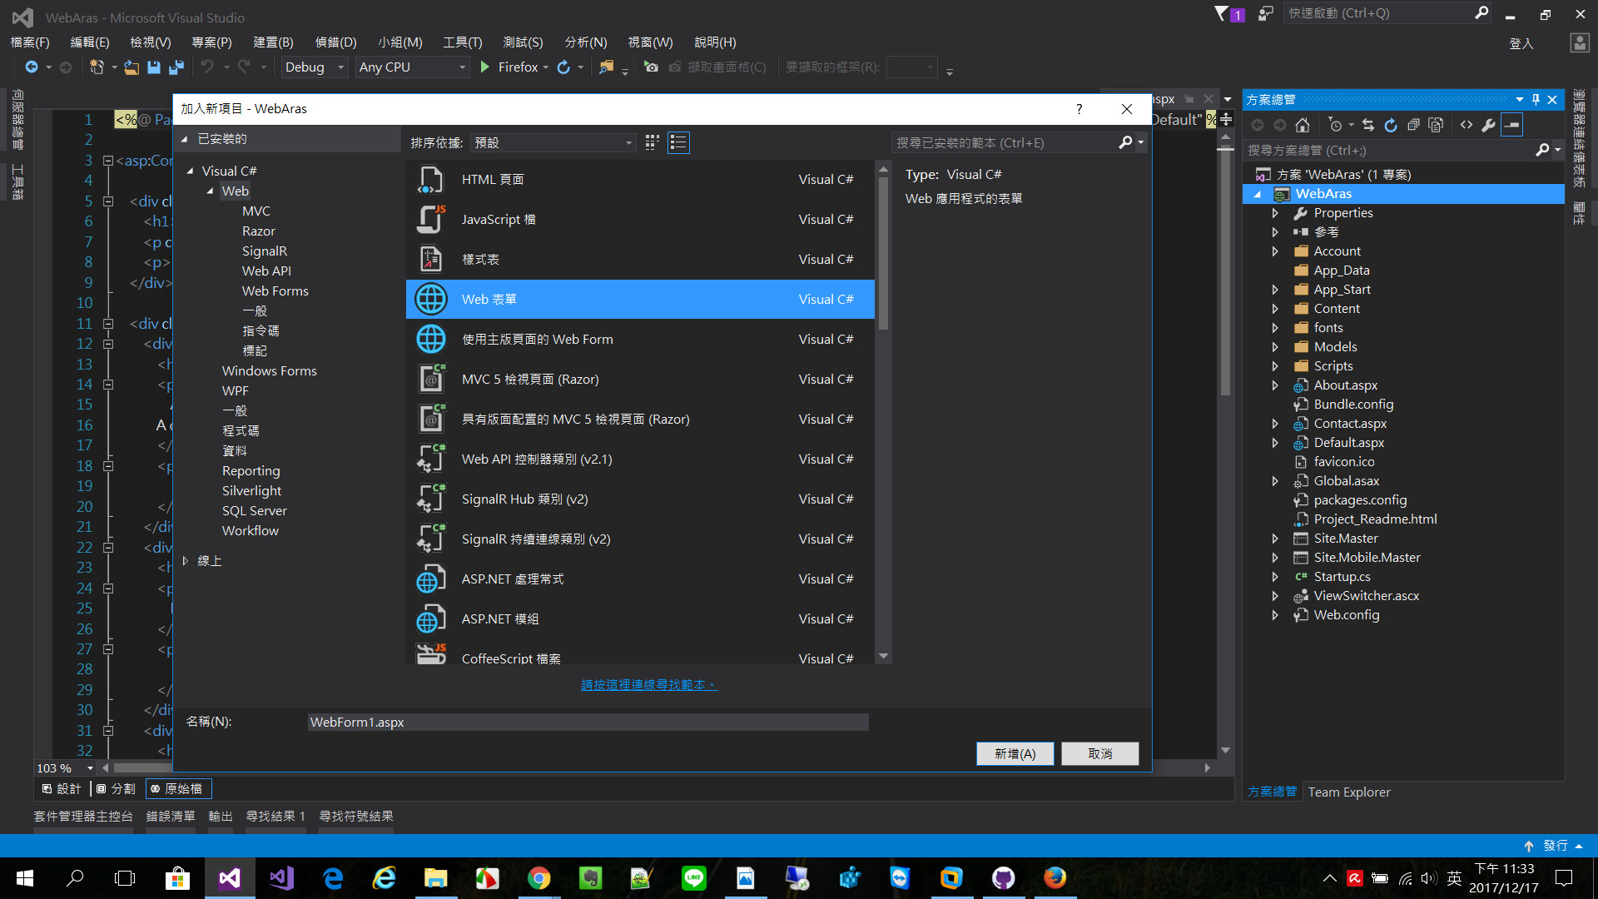Switch template list to small icons list view
Viewport: 1598px width, 899px height.
click(x=678, y=142)
